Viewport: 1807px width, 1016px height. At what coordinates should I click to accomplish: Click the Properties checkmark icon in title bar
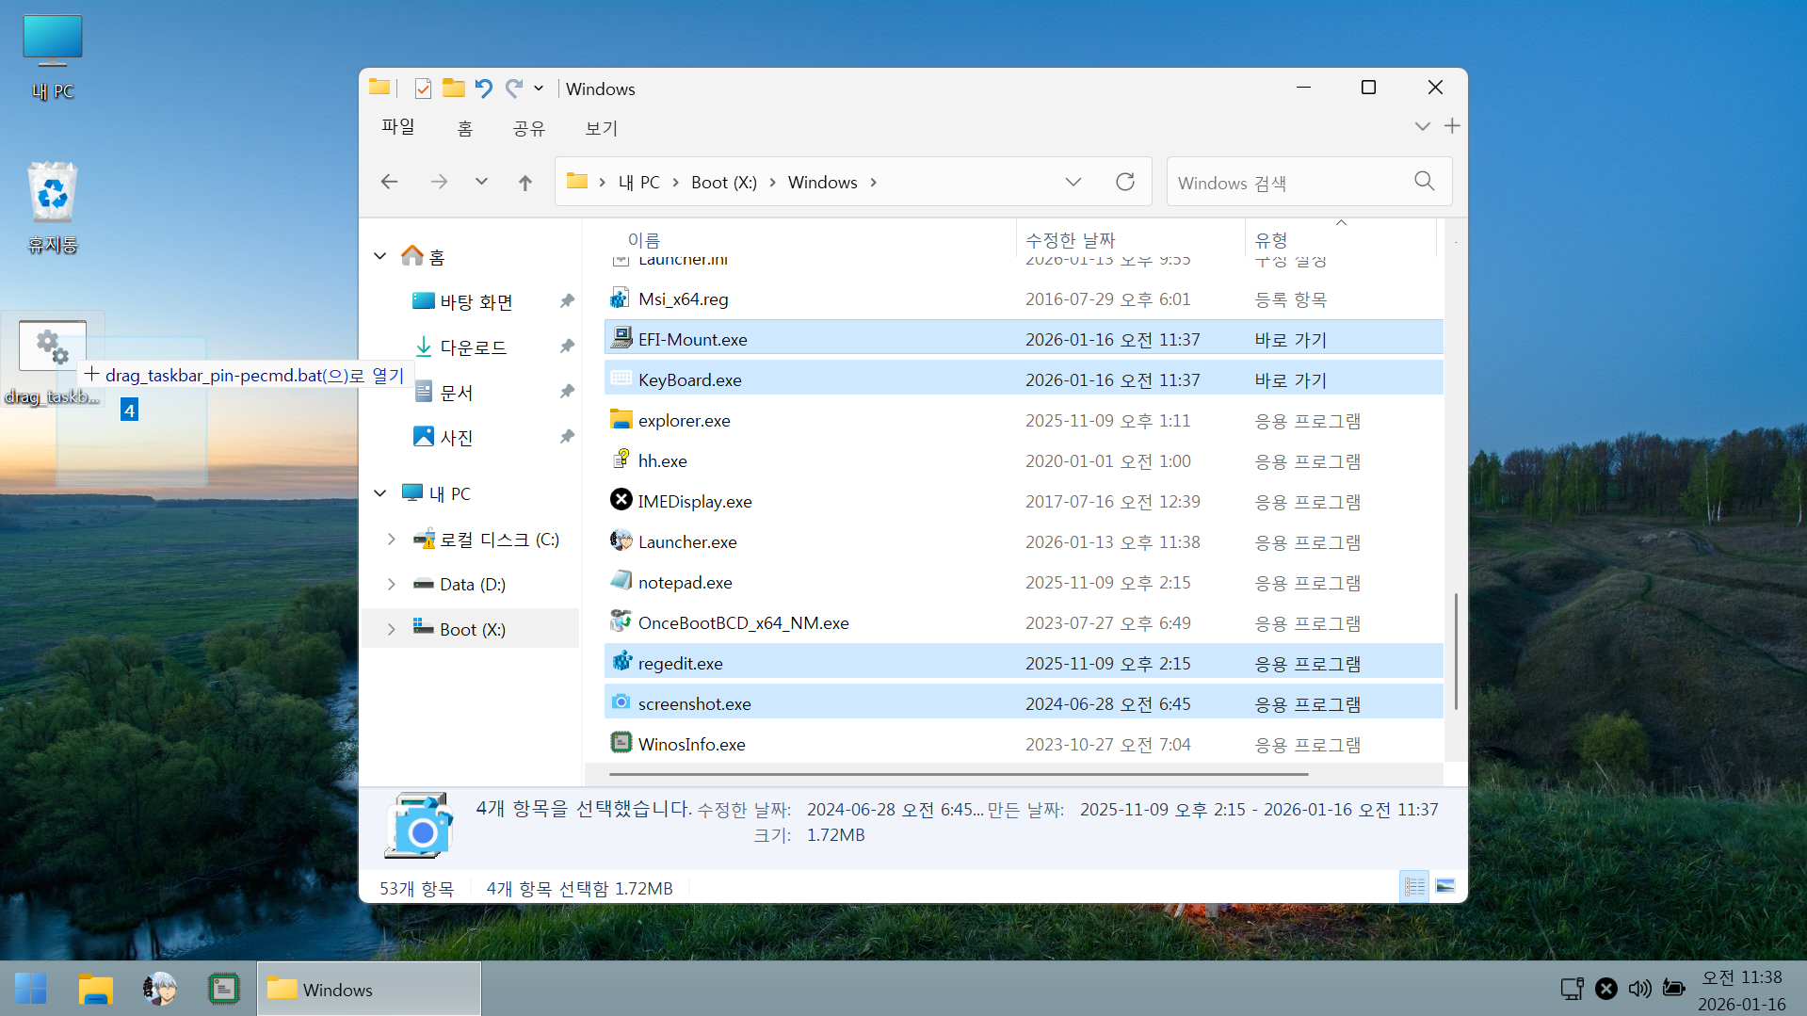(x=423, y=89)
